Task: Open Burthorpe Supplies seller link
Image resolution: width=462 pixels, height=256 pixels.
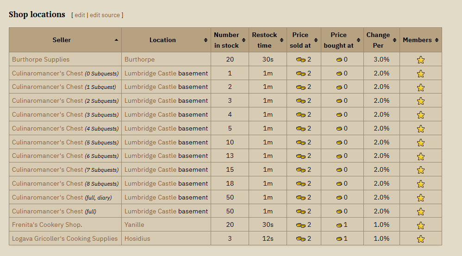Action: pyautogui.click(x=41, y=60)
